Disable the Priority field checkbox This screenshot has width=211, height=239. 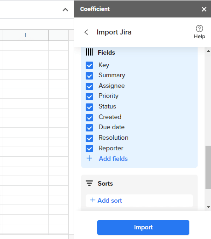tap(89, 97)
